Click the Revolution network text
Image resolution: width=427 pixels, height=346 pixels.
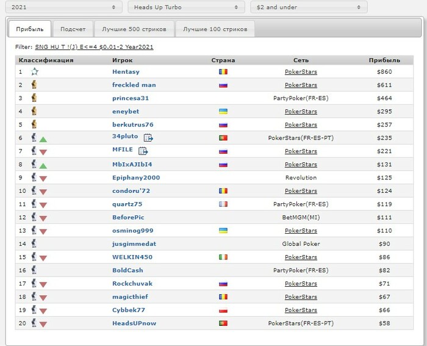pos(301,178)
